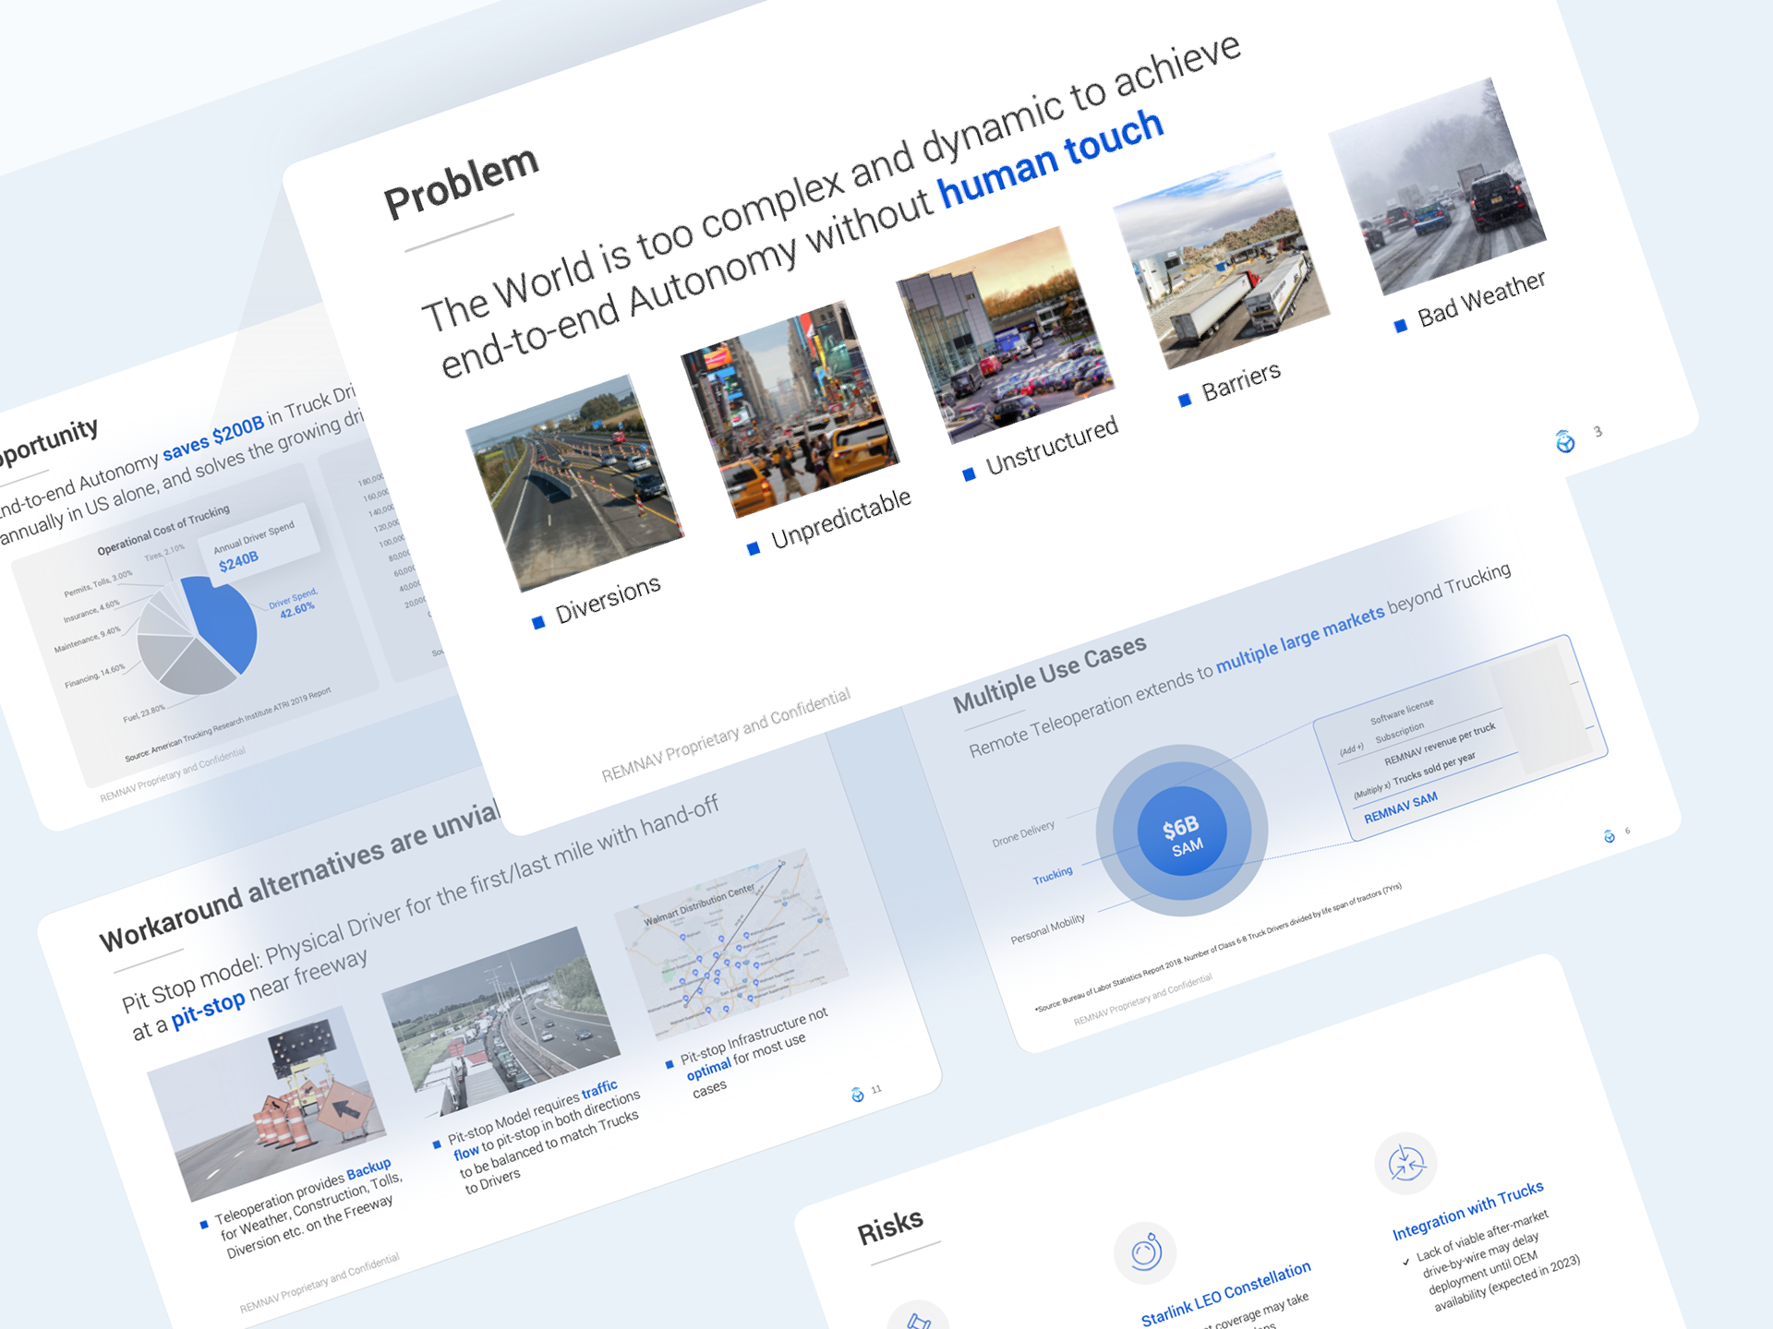The width and height of the screenshot is (1773, 1329).
Task: Click the partially visible icon below Risks heading
Action: tap(918, 1318)
